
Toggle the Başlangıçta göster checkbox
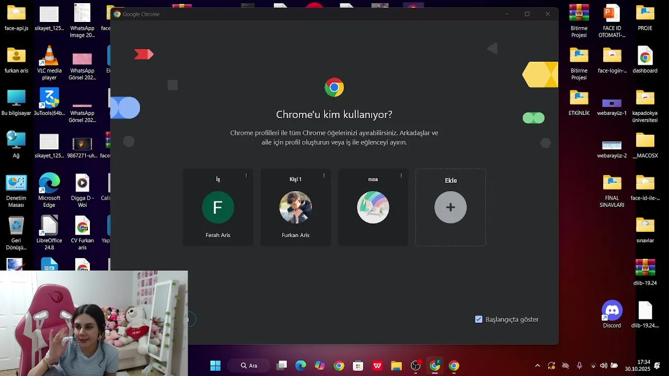479,319
